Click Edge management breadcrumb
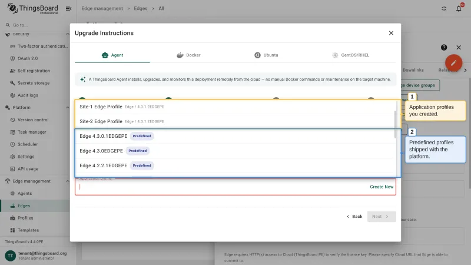This screenshot has width=471, height=265. pos(102,8)
